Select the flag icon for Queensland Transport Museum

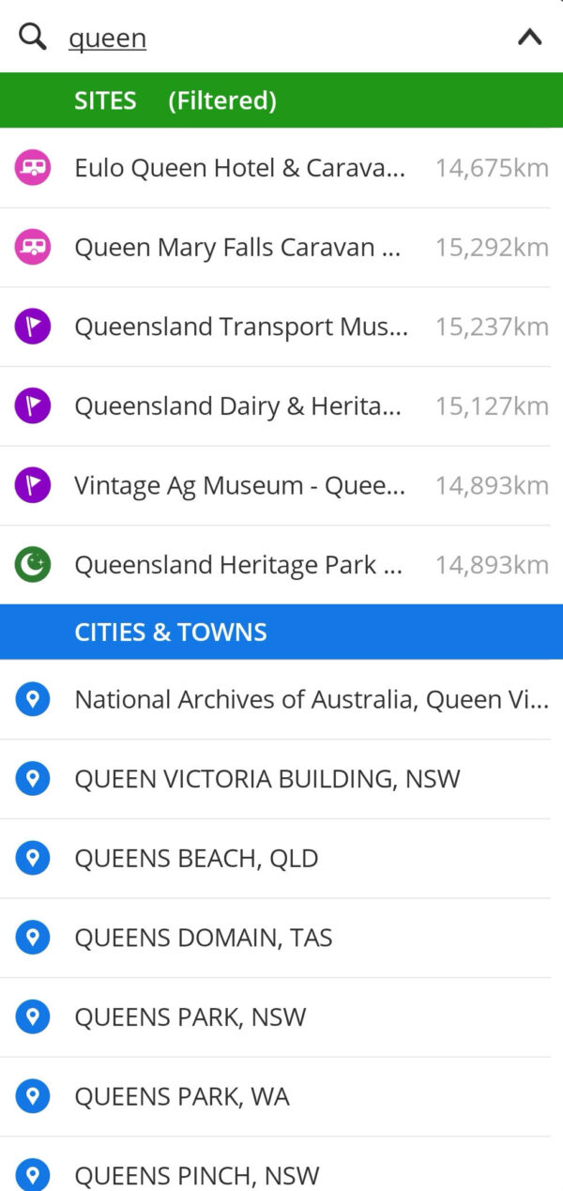pos(33,326)
